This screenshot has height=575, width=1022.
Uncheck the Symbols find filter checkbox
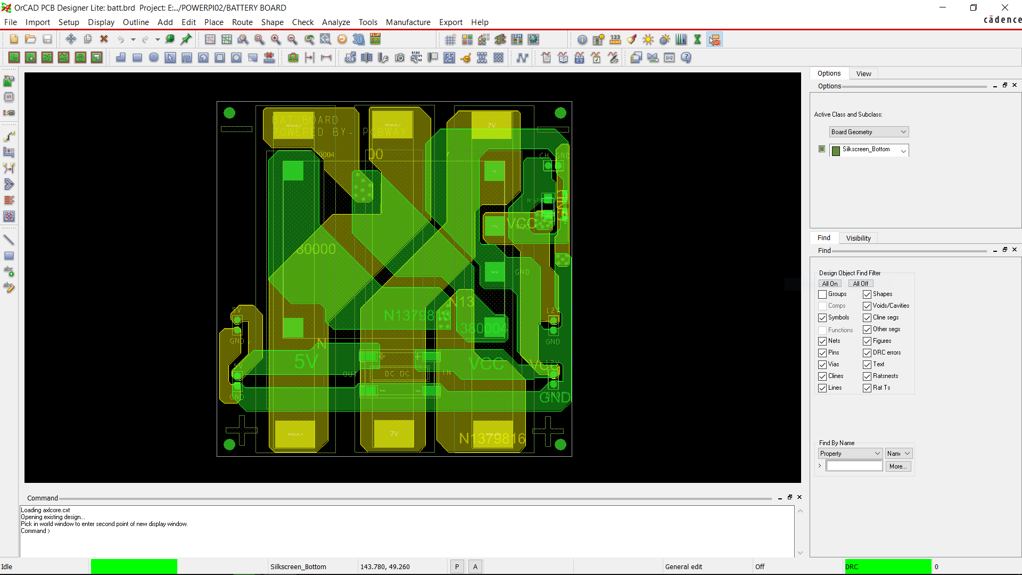822,318
